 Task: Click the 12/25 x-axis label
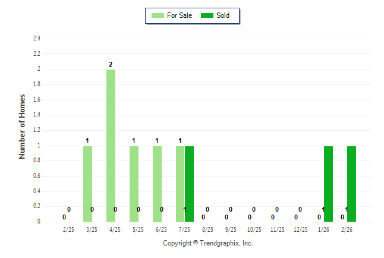coord(300,230)
